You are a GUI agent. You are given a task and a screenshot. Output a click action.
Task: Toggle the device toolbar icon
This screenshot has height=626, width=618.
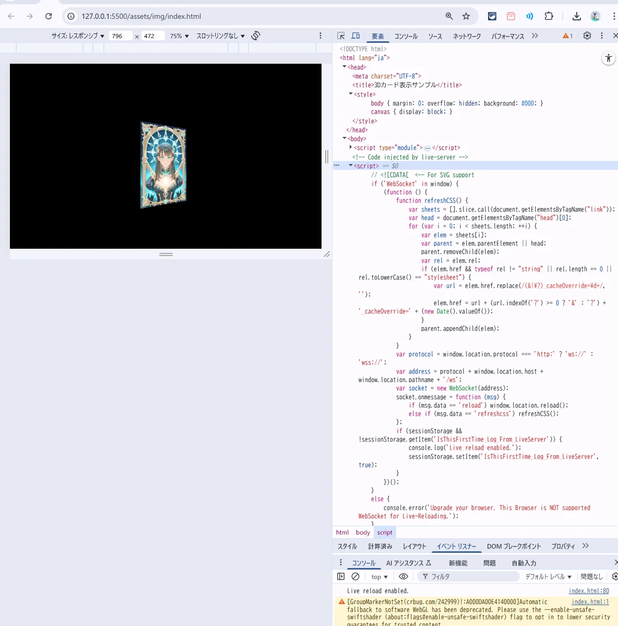pos(355,36)
